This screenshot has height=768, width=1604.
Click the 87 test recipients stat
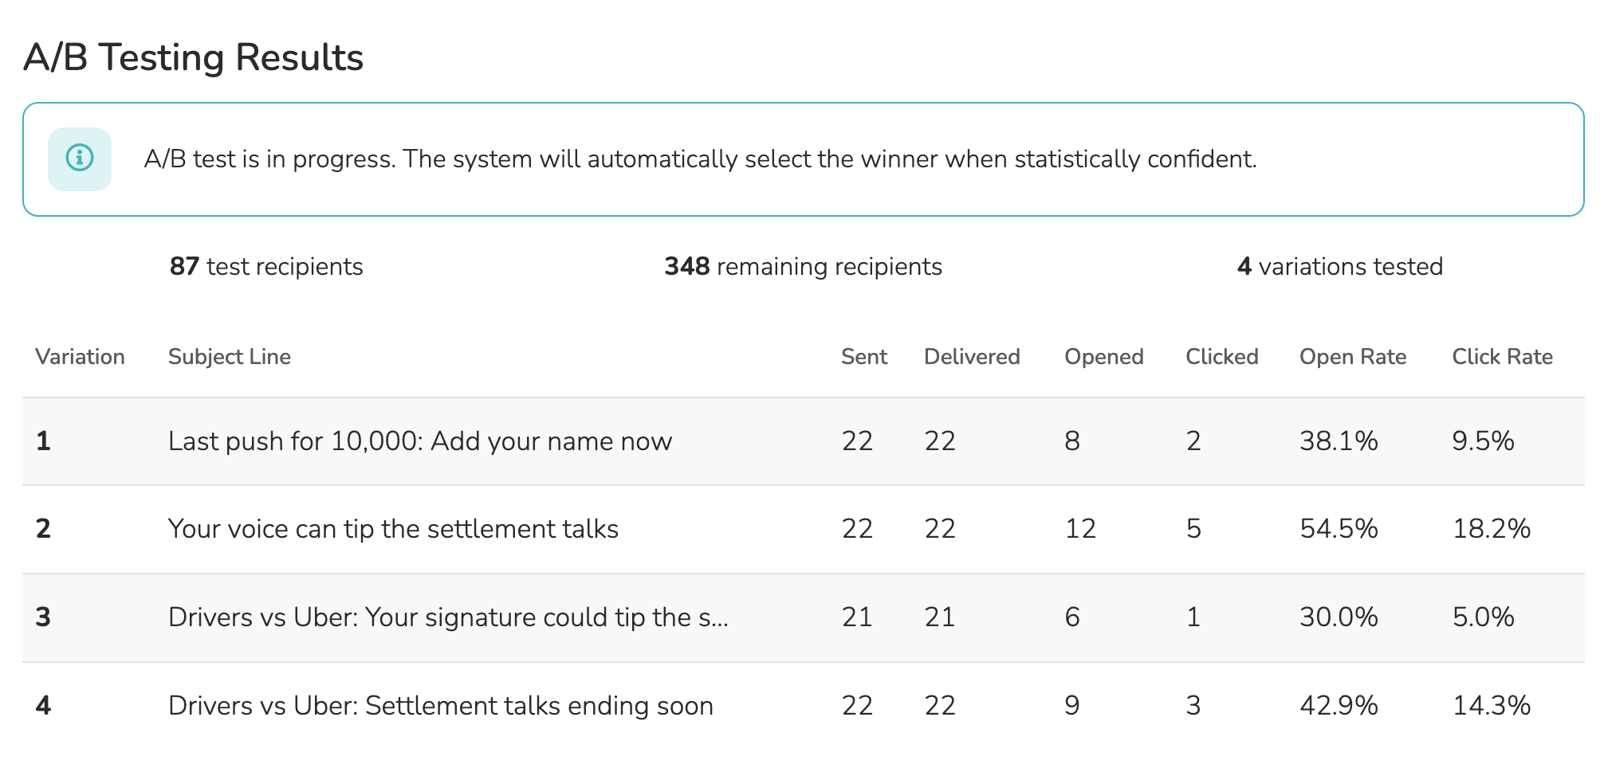266,267
